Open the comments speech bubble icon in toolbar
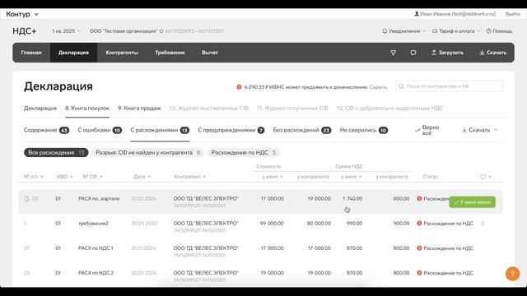This screenshot has height=296, width=527. 413,53
